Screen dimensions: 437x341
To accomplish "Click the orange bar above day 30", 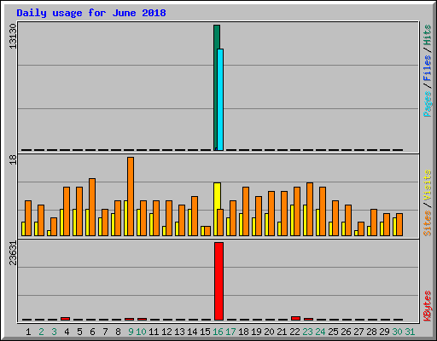I will point(399,224).
